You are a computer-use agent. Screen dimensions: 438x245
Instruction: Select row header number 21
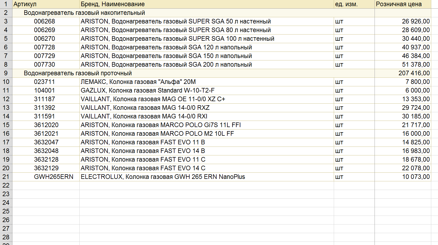[x=6, y=177]
